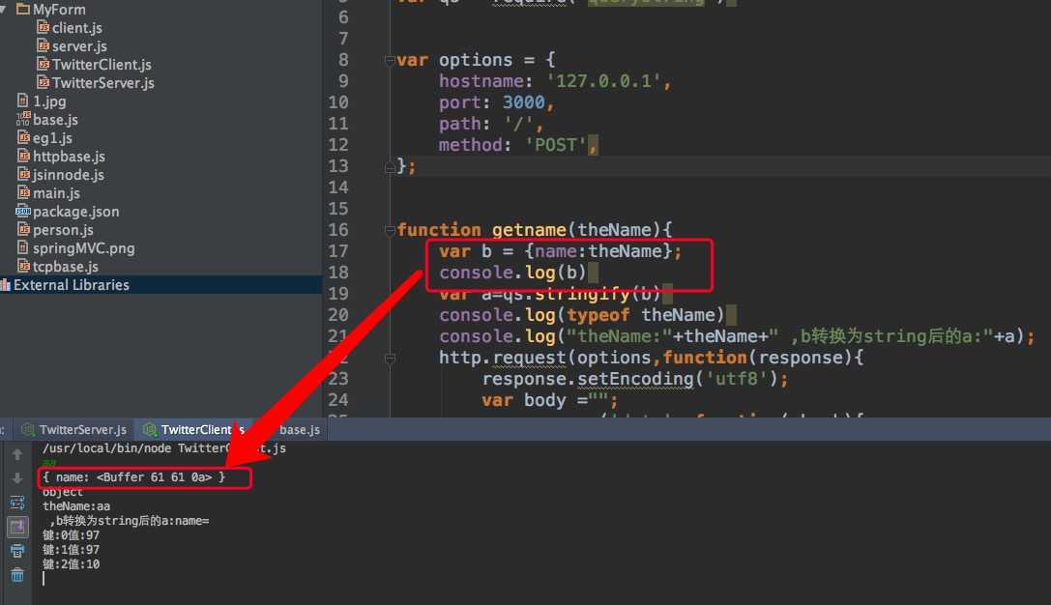This screenshot has width=1051, height=605.
Task: Open main.js in the project tree
Action: pos(56,193)
